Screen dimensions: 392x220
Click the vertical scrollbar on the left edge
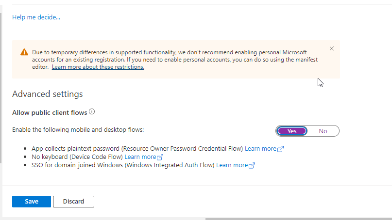click(1, 87)
